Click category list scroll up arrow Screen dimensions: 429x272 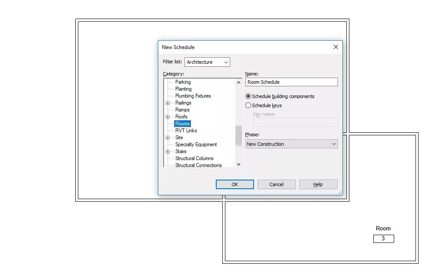click(x=238, y=82)
